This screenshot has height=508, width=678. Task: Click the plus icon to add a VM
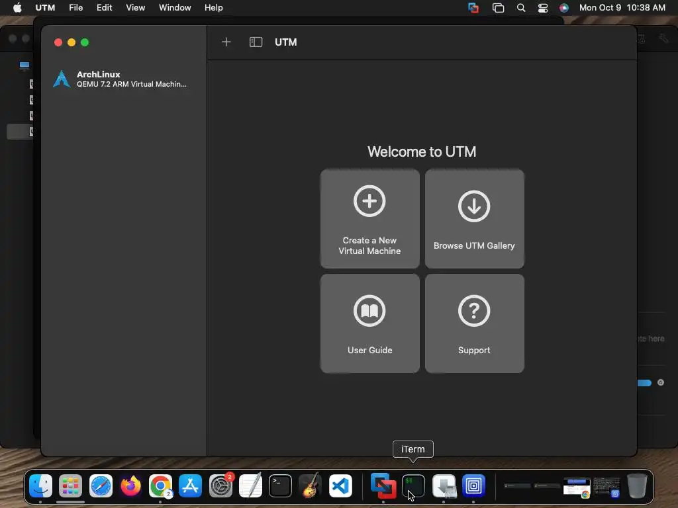[226, 42]
